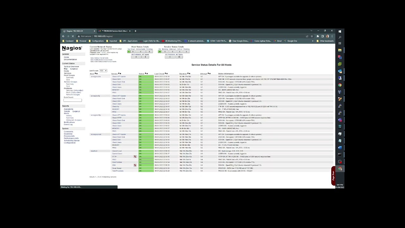
Task: Switch to the PROBLEM Service Alert tab
Action: (114, 31)
